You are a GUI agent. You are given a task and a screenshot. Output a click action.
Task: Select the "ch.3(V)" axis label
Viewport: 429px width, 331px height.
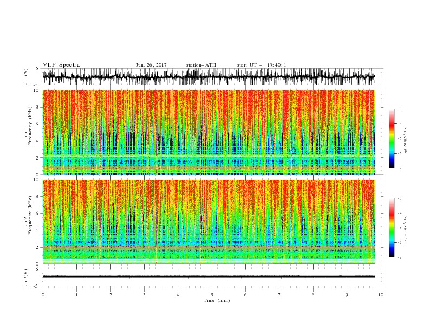tap(26, 277)
